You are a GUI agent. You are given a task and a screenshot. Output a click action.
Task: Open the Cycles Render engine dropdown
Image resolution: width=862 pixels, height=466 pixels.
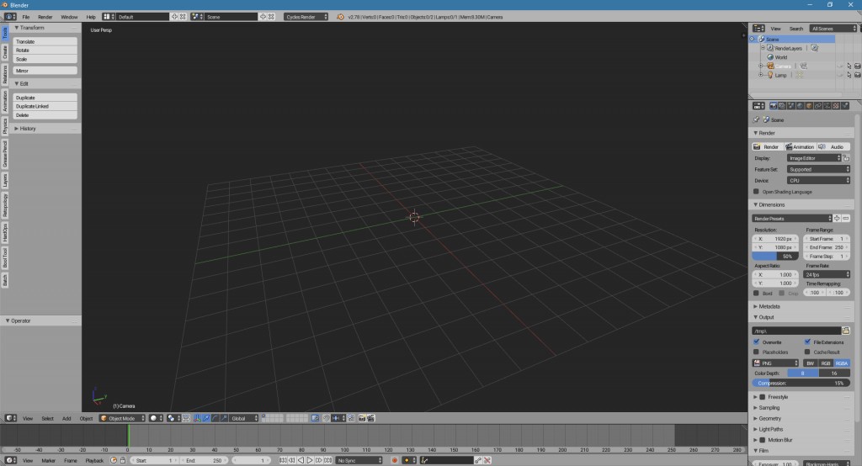click(306, 17)
